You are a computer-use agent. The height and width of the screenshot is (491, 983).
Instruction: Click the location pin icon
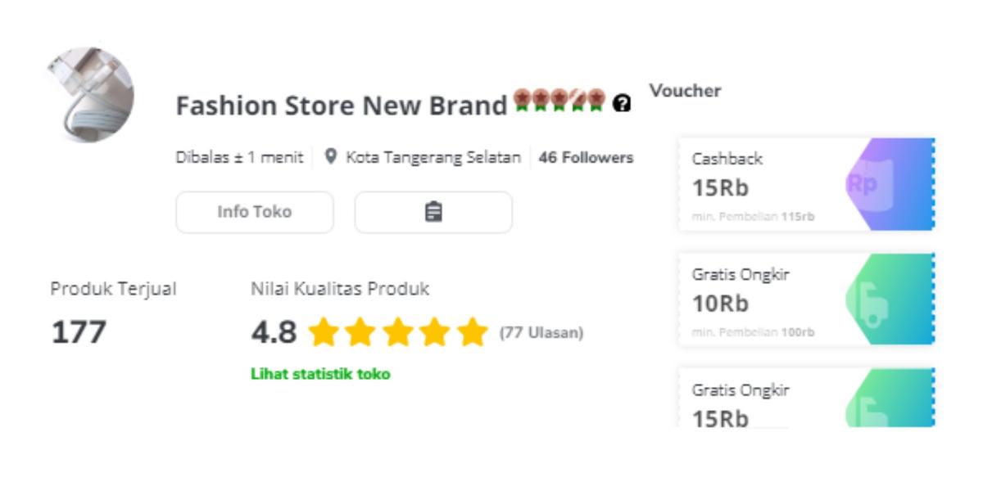pos(330,156)
